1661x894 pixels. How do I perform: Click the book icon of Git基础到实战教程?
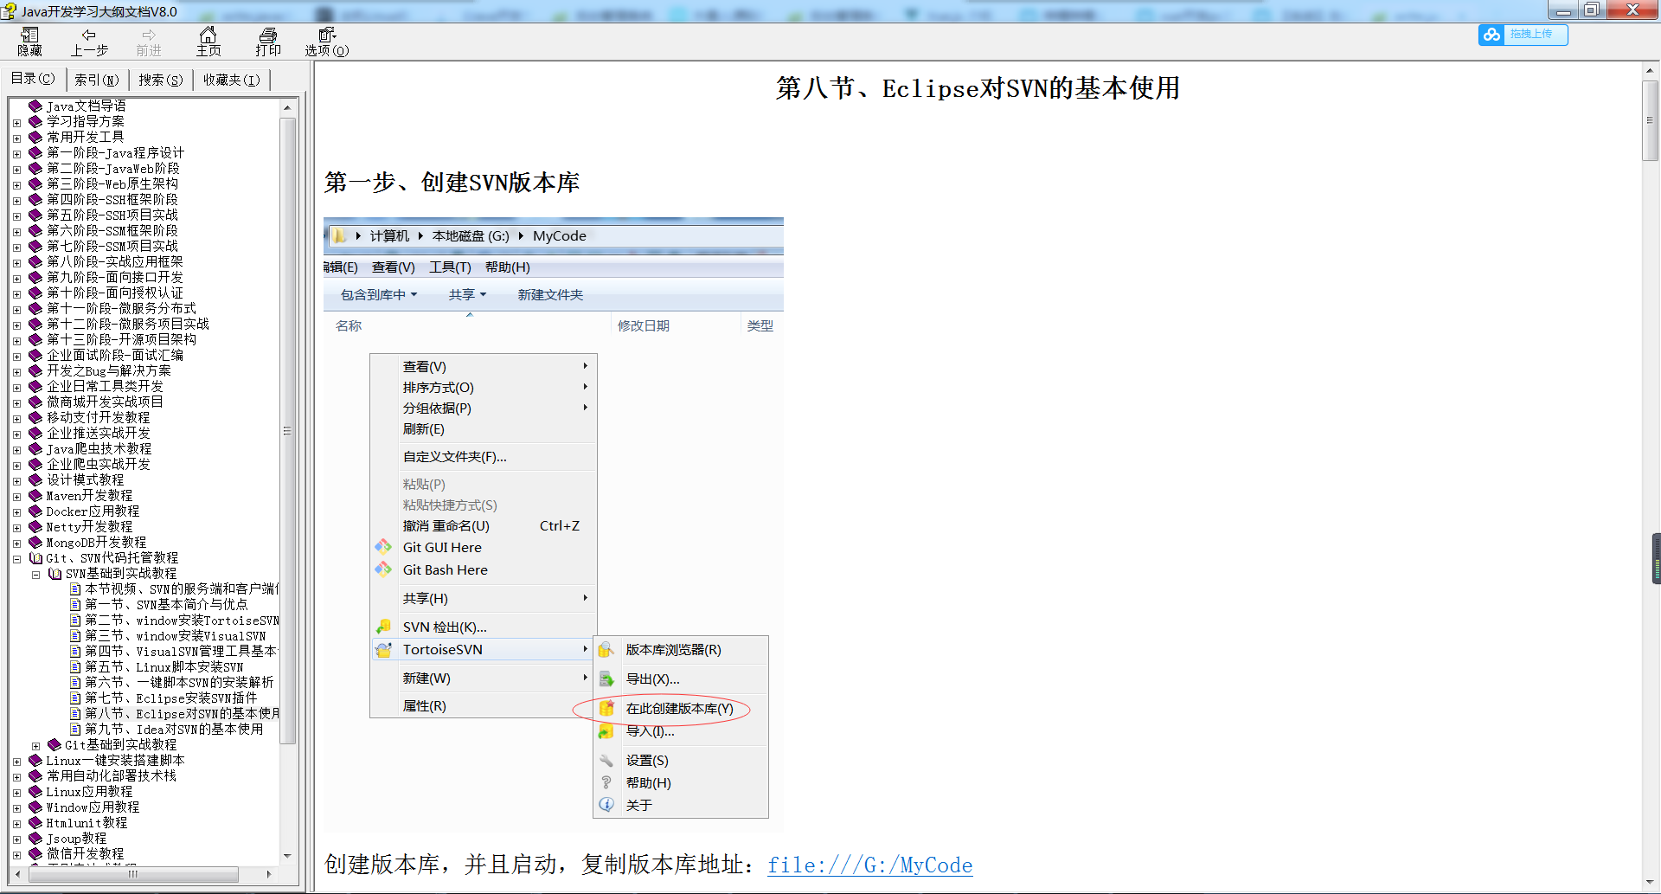tap(55, 745)
